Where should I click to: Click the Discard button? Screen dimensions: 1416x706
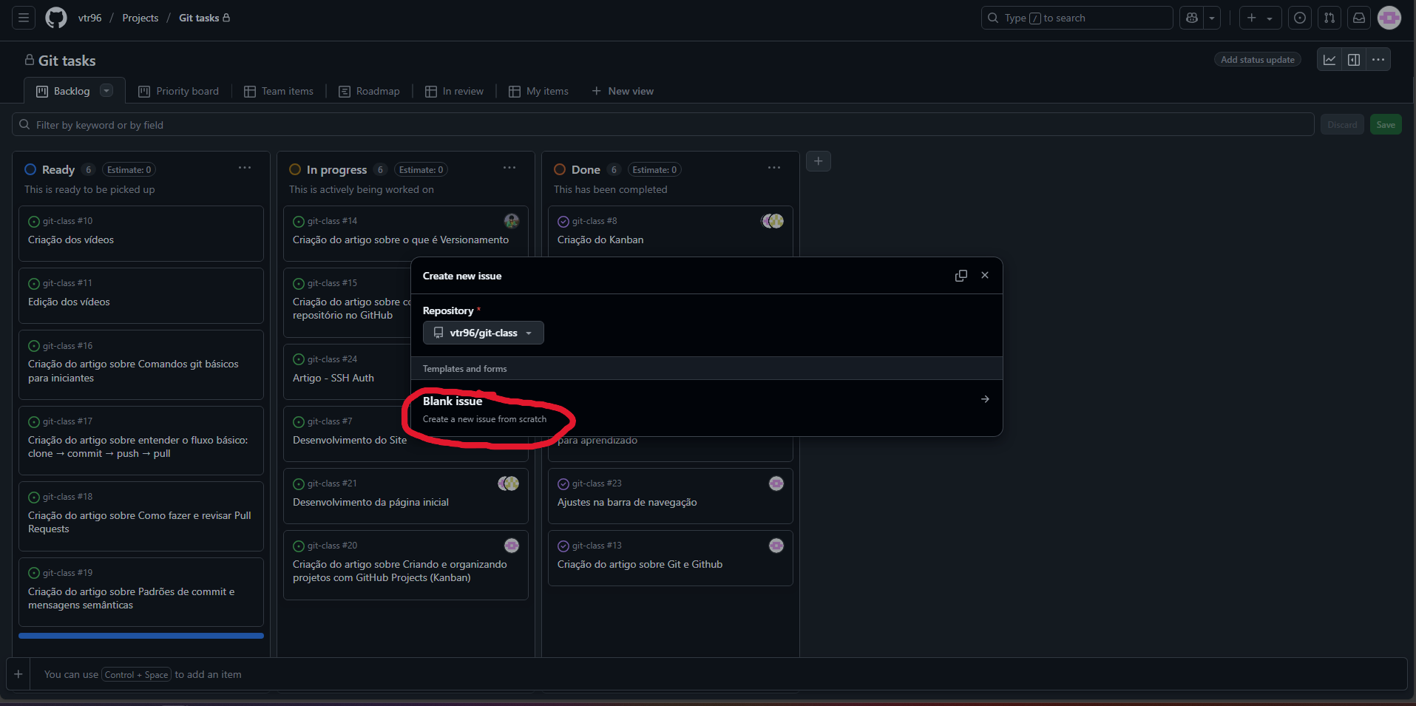coord(1342,124)
